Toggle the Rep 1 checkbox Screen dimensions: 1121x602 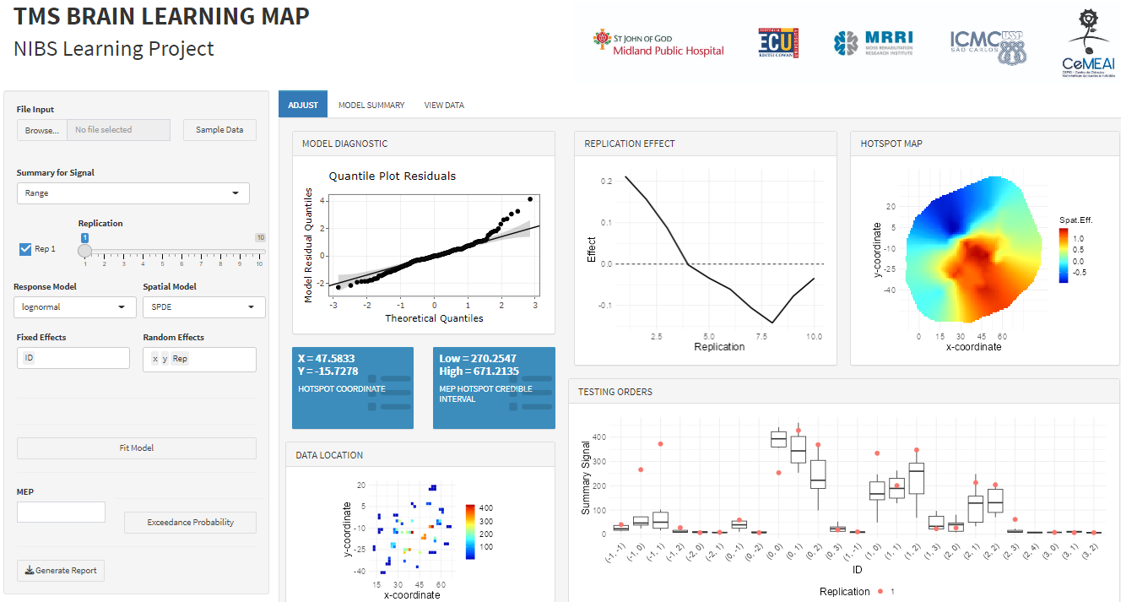tap(25, 249)
